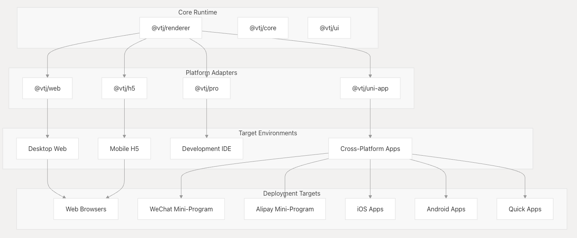Click the Deployment Targets group label
Image resolution: width=577 pixels, height=238 pixels.
pyautogui.click(x=292, y=193)
